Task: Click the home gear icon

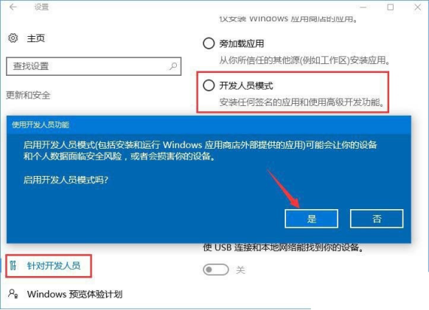Action: coord(13,38)
